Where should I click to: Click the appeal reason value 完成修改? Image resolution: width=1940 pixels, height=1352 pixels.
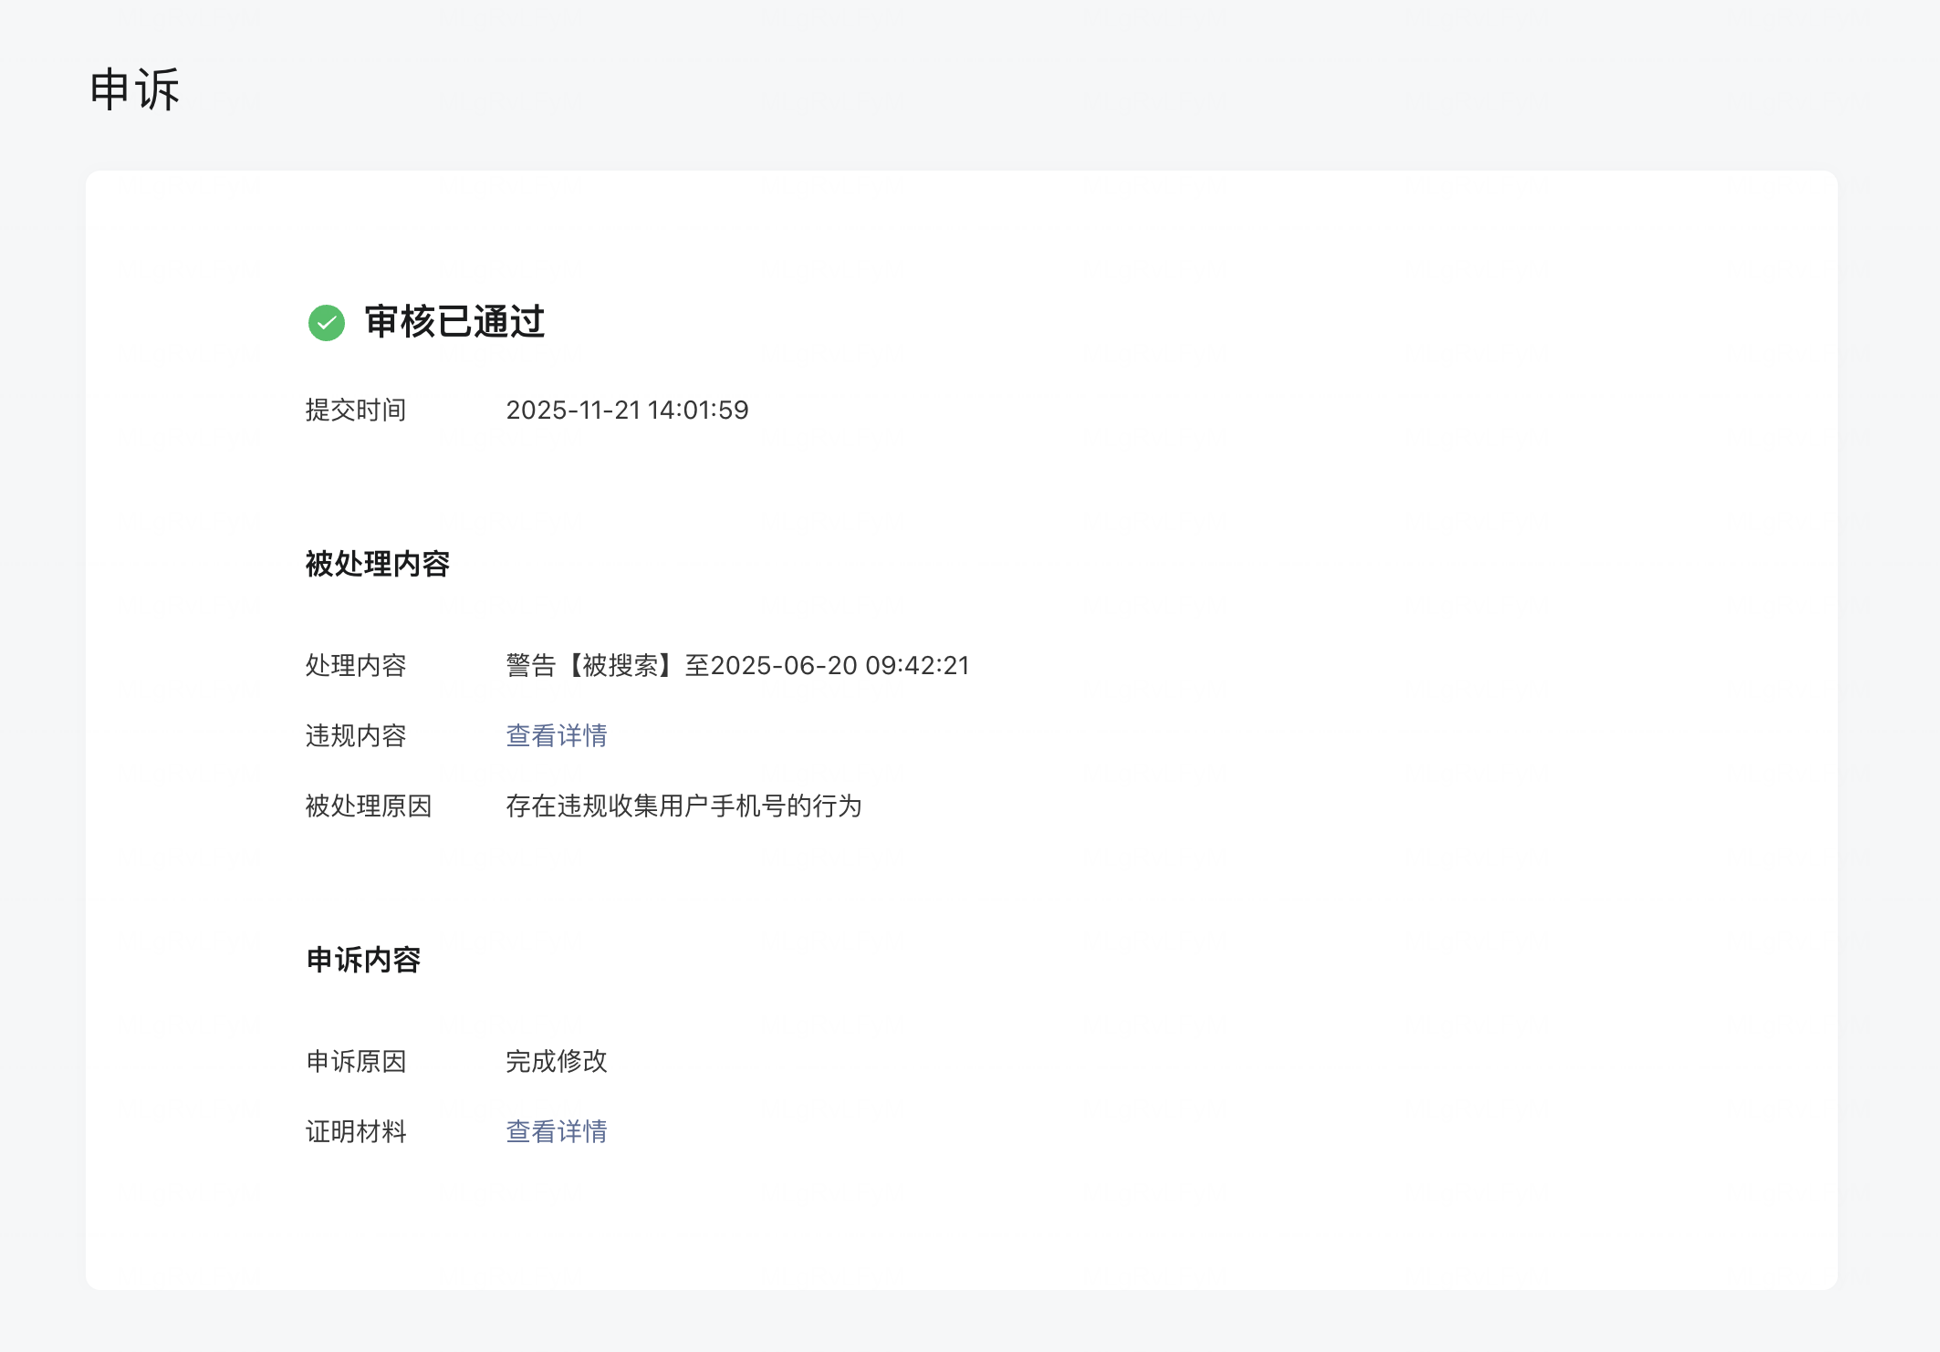[x=556, y=1061]
